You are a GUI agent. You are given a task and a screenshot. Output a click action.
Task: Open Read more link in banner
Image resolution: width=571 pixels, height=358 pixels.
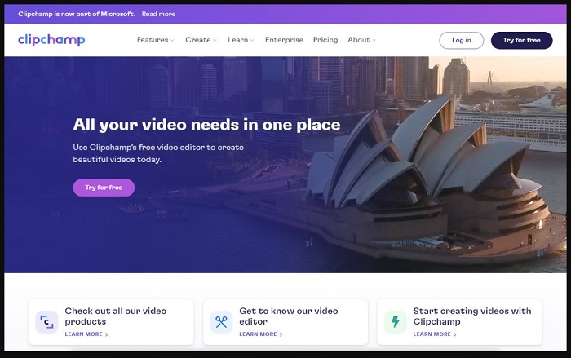click(158, 14)
